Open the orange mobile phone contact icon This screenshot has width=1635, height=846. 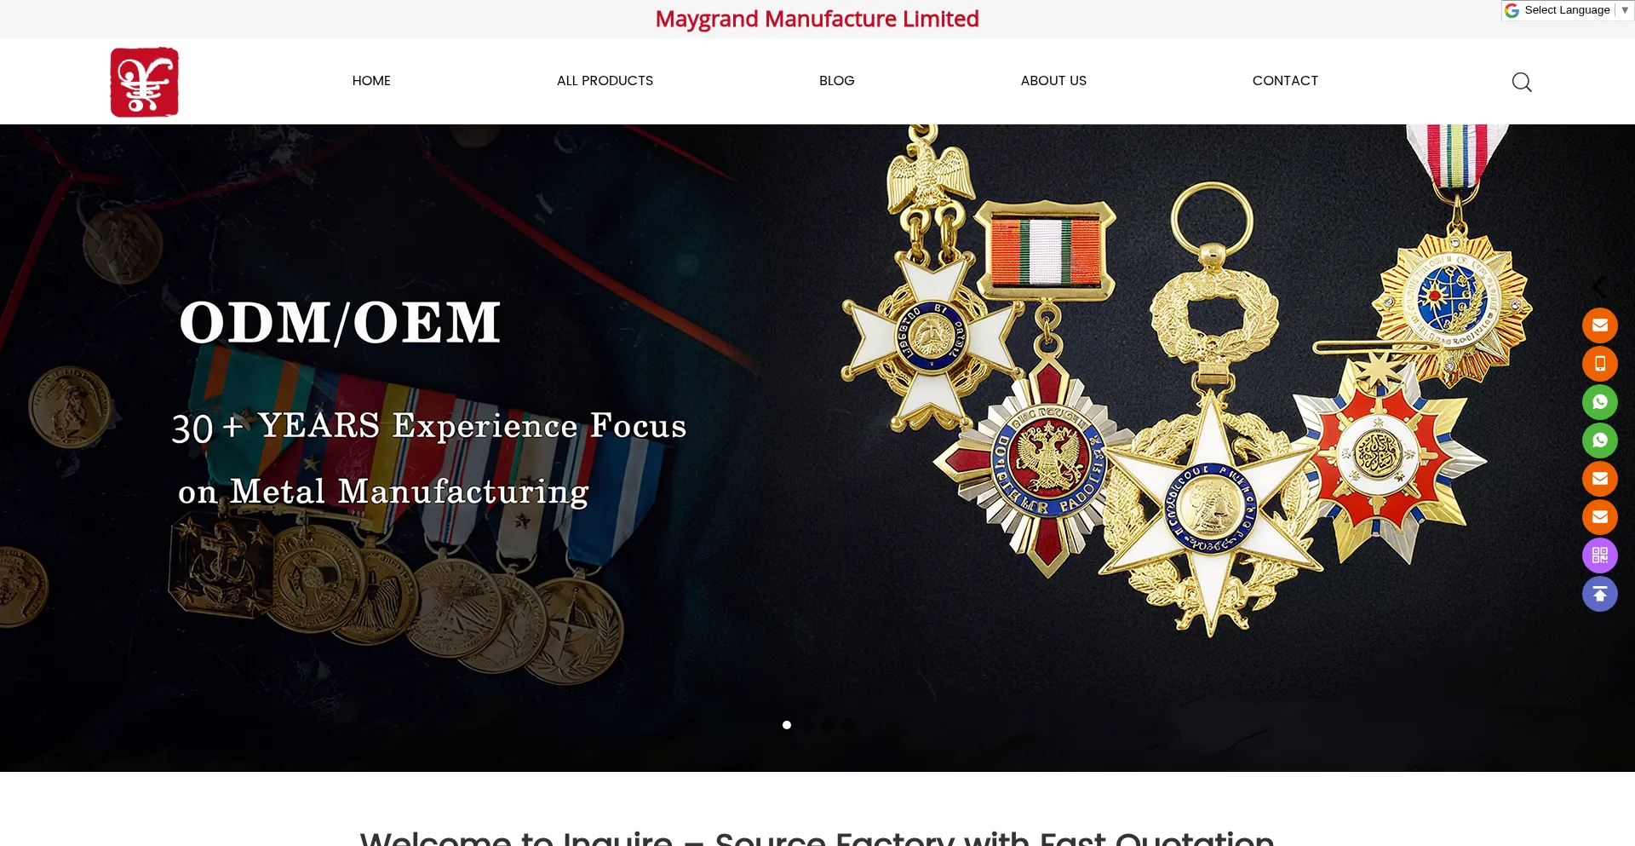[1600, 364]
